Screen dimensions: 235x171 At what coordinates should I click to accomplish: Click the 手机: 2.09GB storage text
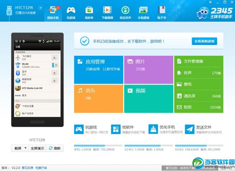click(83, 149)
